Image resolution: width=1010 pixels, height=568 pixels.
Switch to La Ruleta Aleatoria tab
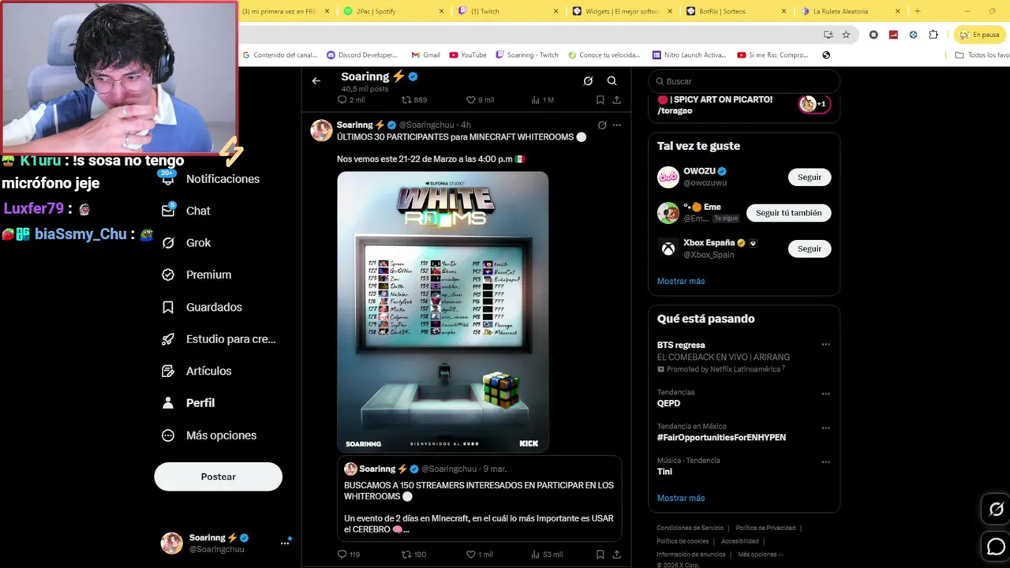point(849,11)
